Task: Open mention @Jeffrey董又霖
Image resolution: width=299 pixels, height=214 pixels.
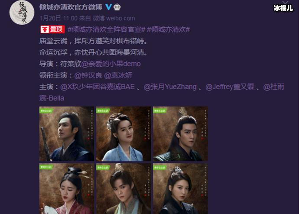Action: (230, 87)
